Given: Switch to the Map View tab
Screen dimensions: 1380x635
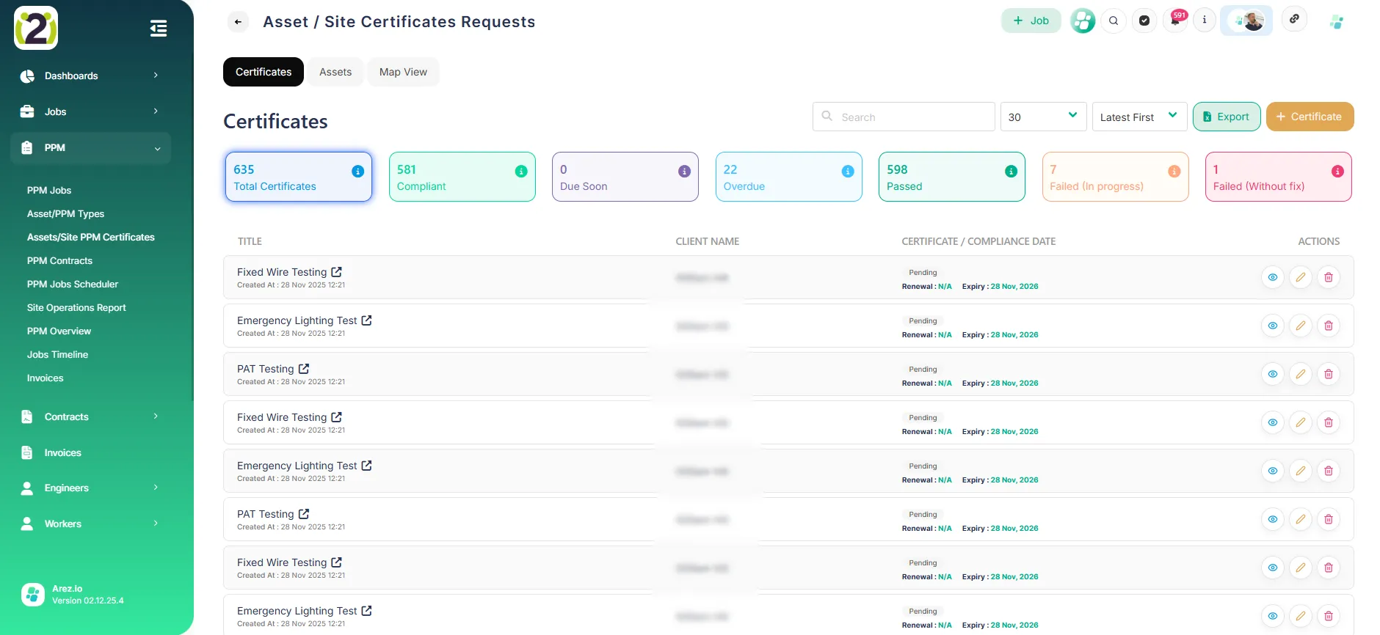Looking at the screenshot, I should pos(403,72).
